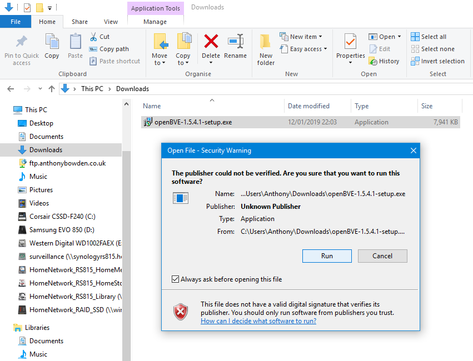
Task: Switch to the View tab
Action: (111, 21)
